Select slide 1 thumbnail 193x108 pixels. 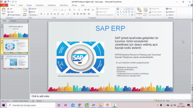[16, 30]
